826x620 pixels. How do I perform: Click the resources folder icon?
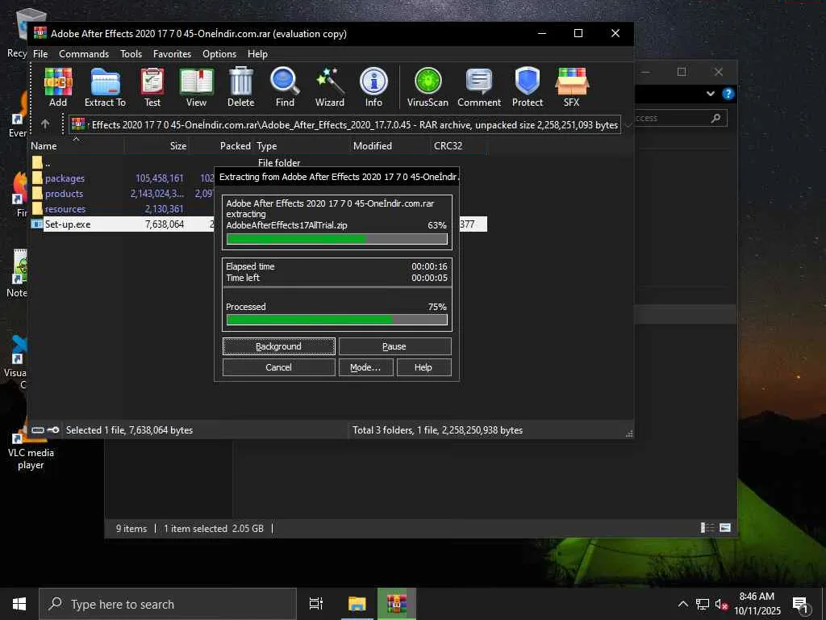coord(37,209)
